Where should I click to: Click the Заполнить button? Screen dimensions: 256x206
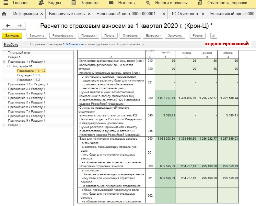tap(37, 36)
